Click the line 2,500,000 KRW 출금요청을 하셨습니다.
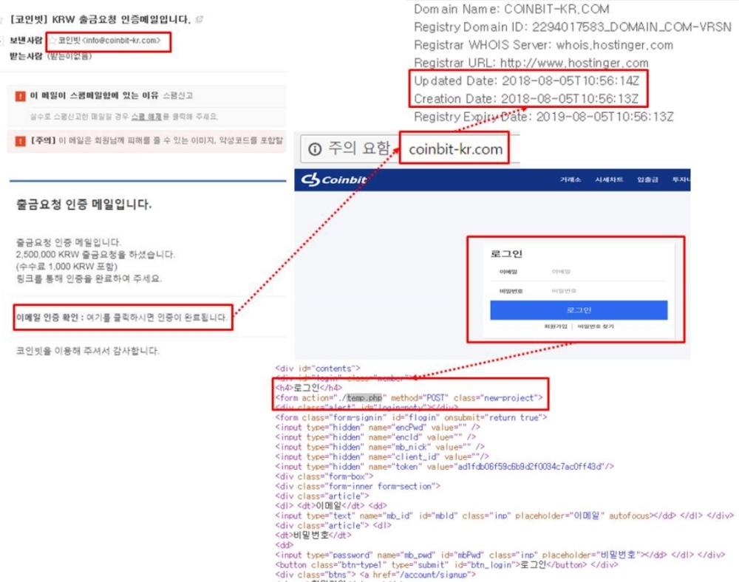 click(x=95, y=254)
